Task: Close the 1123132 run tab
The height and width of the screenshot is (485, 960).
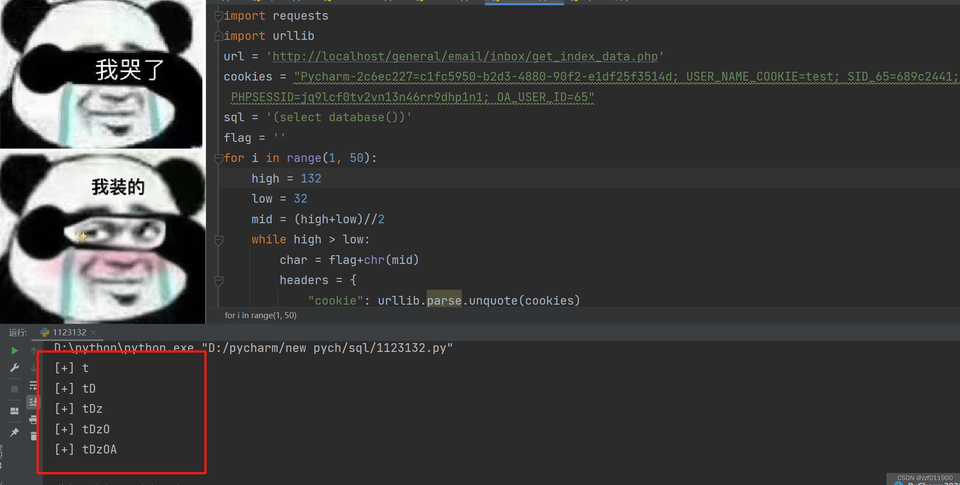Action: coord(93,333)
